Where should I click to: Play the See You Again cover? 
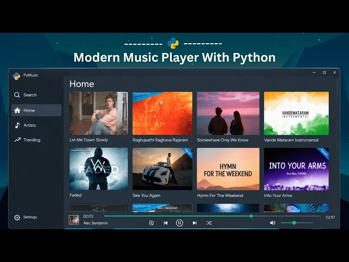163,169
